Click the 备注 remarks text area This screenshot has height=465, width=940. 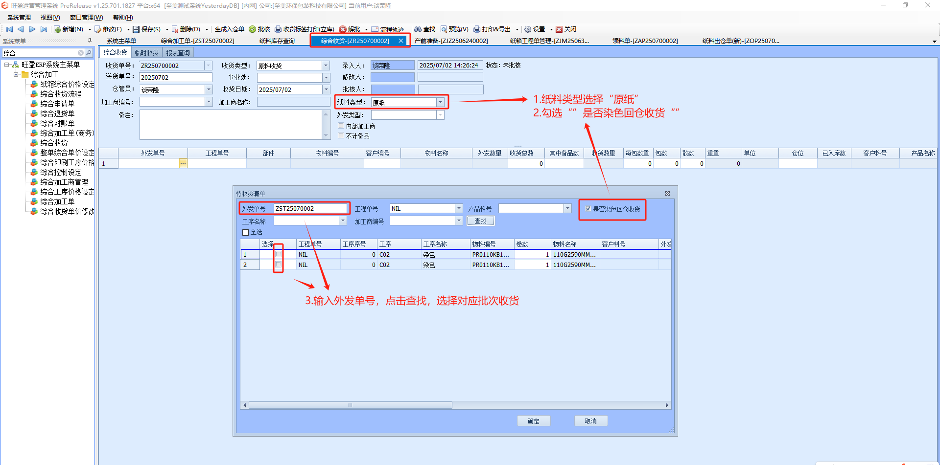pyautogui.click(x=231, y=125)
